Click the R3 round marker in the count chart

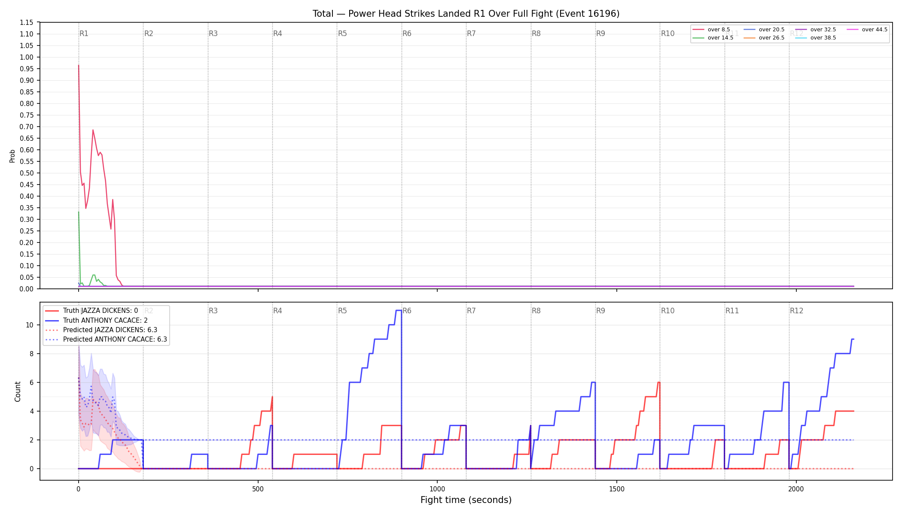tap(213, 311)
